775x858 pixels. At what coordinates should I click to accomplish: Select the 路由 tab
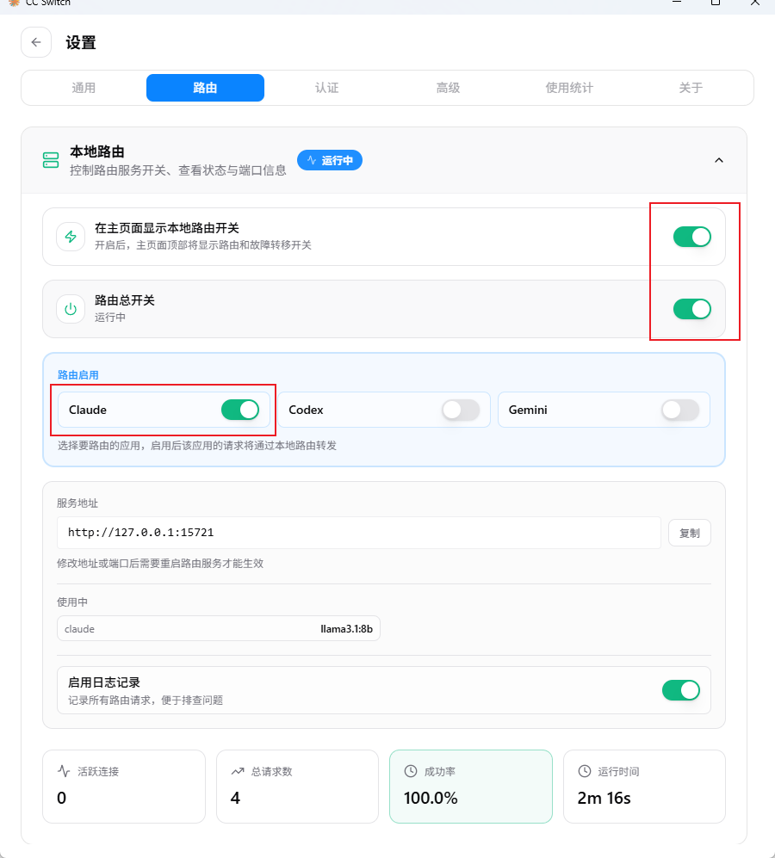[206, 88]
